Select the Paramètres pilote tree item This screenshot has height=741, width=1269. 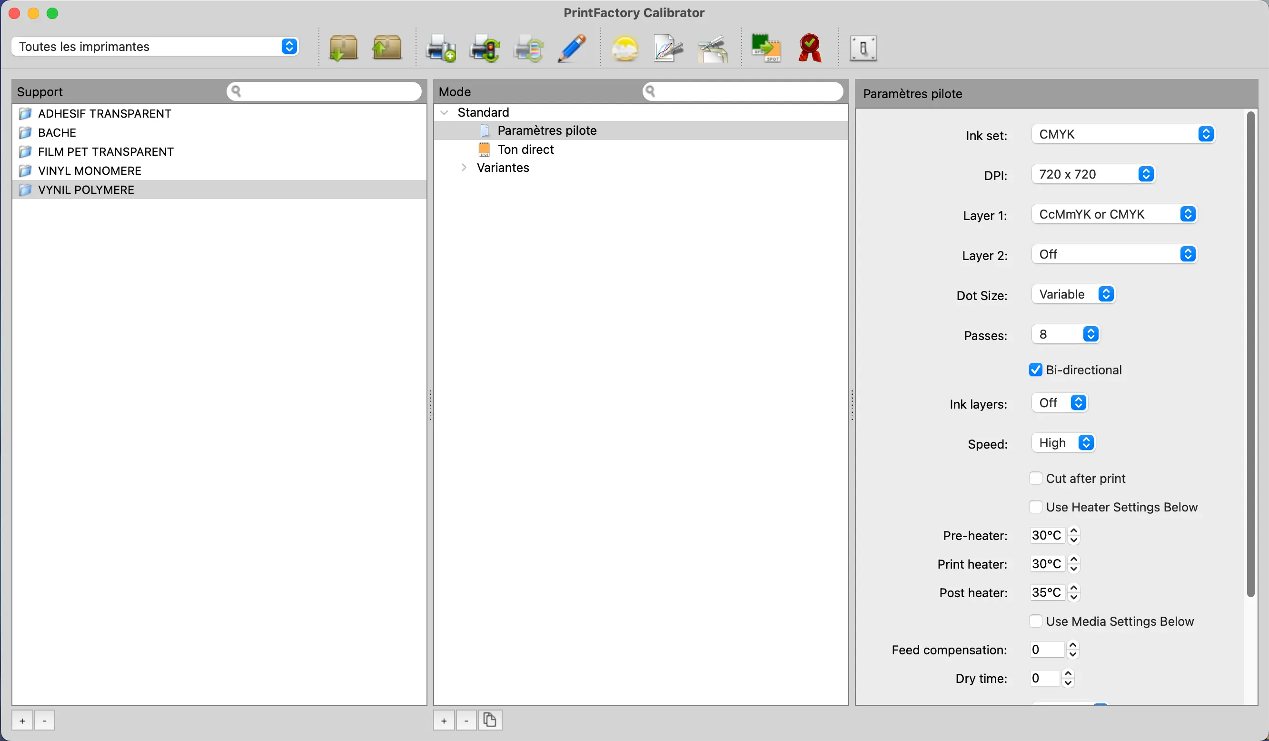click(x=641, y=130)
